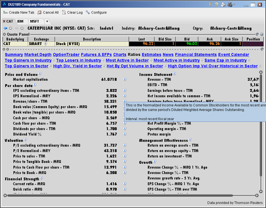Click Cancel All toolbar button
The image size is (266, 208).
tap(48, 13)
